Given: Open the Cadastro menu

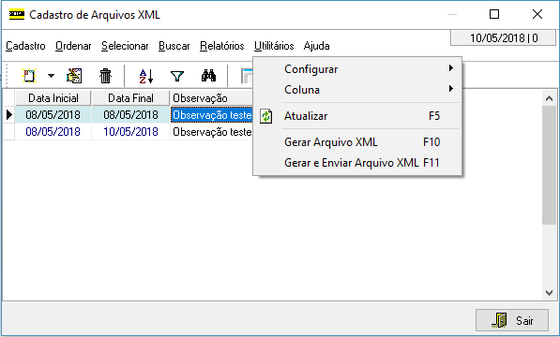Looking at the screenshot, I should pyautogui.click(x=25, y=46).
